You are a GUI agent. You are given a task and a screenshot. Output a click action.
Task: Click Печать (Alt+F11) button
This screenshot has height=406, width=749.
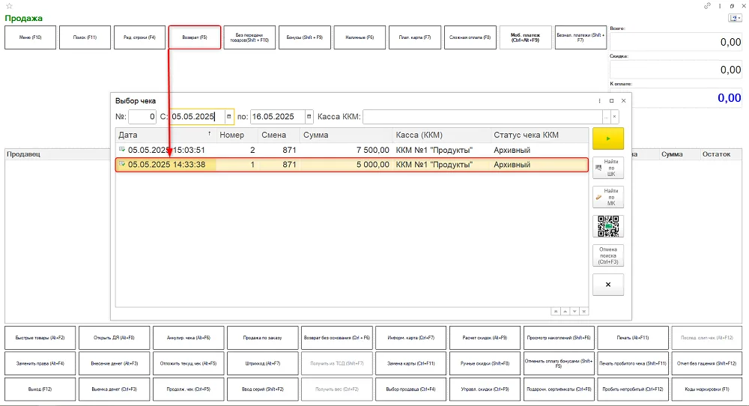(633, 338)
